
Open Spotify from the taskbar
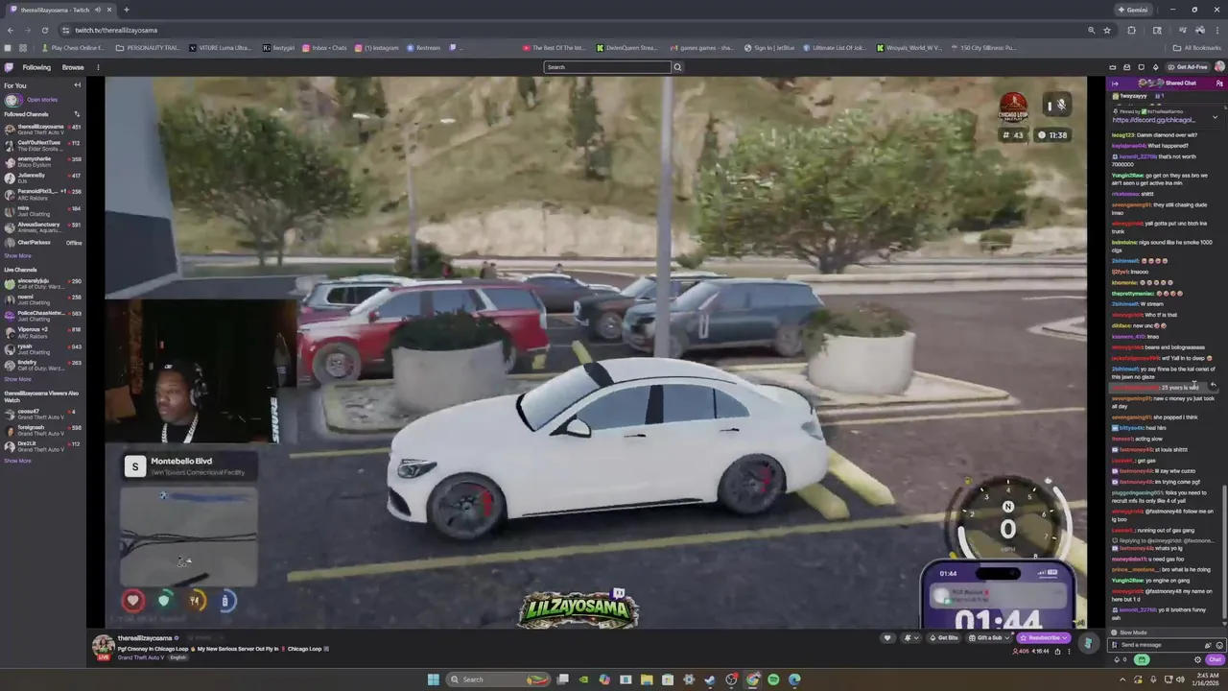(x=773, y=679)
